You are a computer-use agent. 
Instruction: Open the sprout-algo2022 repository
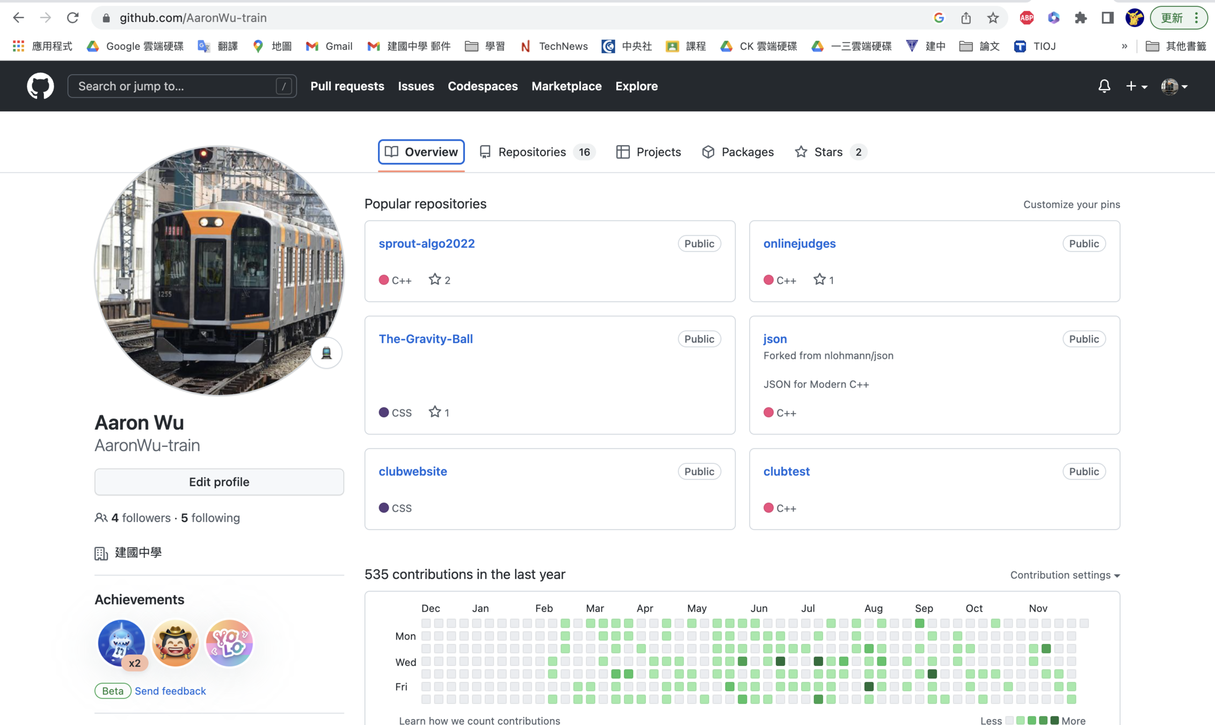[427, 243]
